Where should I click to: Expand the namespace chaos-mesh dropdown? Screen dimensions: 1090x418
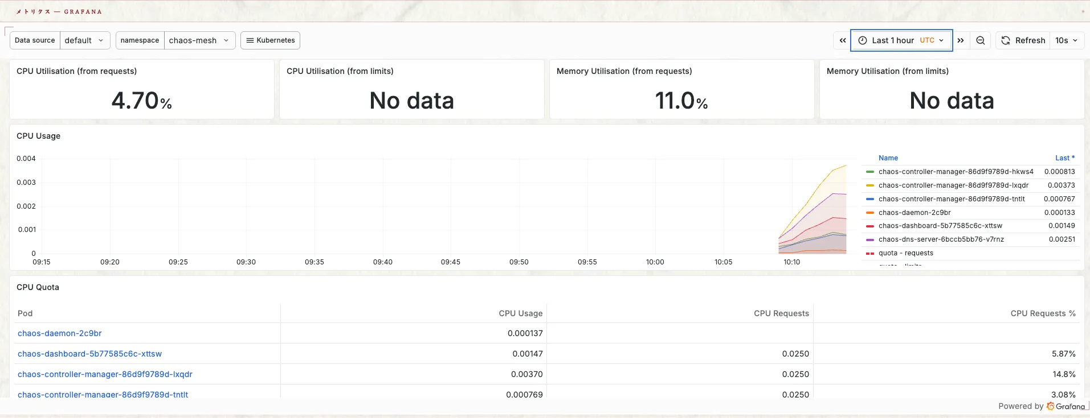[x=199, y=40]
